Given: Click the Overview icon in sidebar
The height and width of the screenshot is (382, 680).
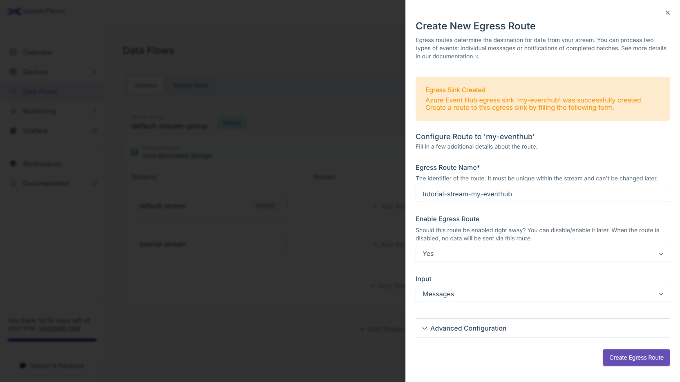Looking at the screenshot, I should [x=13, y=52].
